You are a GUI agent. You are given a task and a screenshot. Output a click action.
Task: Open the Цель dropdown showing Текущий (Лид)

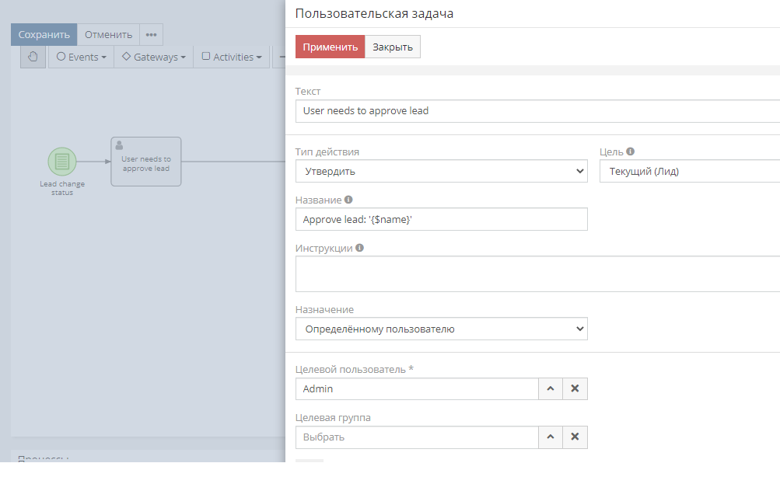[x=689, y=171]
